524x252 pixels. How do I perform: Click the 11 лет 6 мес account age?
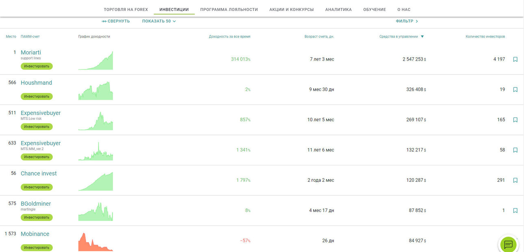[x=321, y=150]
